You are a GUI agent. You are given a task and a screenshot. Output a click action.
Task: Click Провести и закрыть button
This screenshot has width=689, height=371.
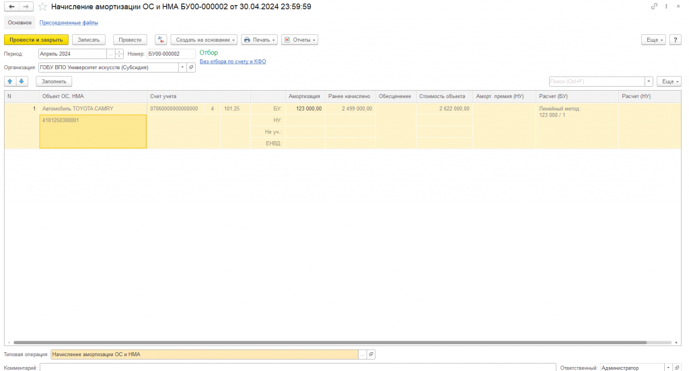point(36,40)
